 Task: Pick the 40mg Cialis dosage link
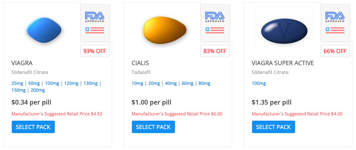[x=171, y=83]
